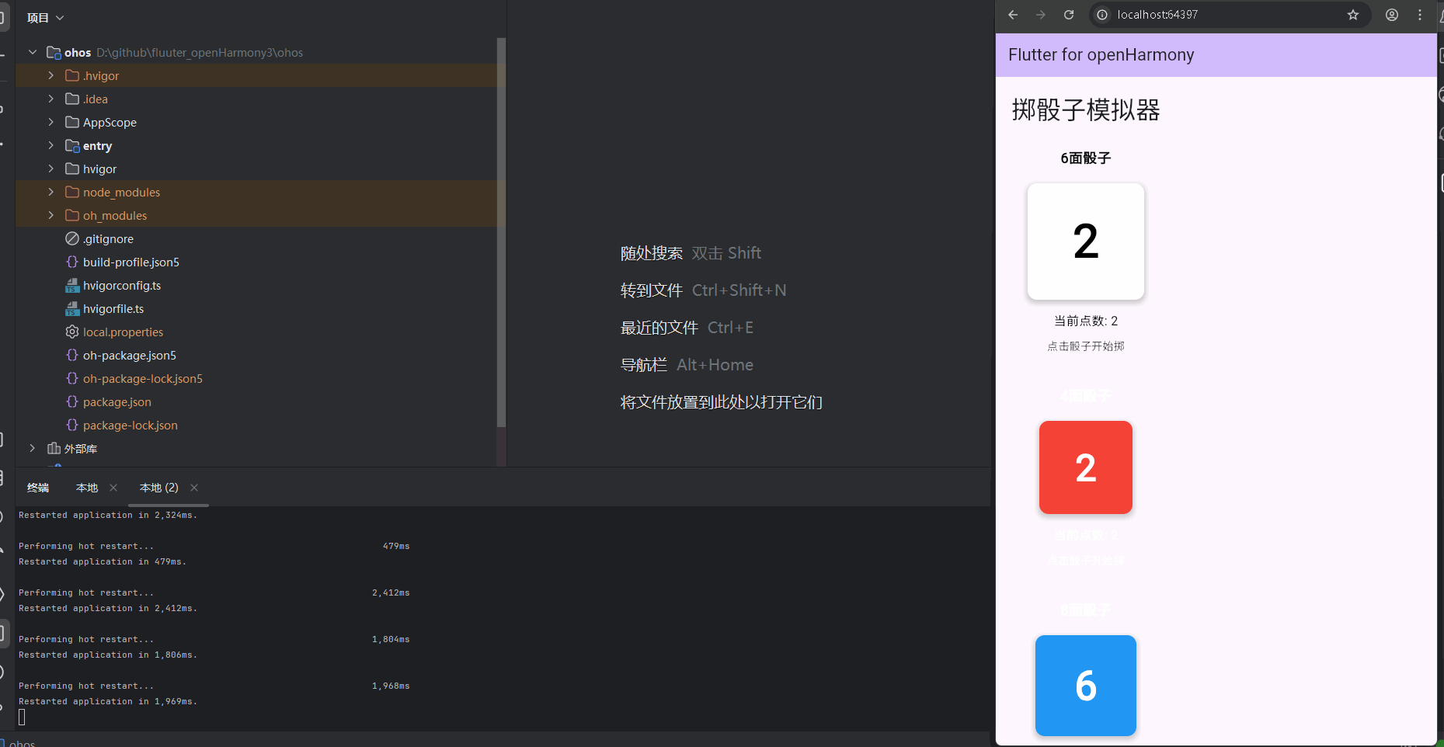Click the Chrome back navigation arrow
1444x747 pixels.
click(1012, 15)
